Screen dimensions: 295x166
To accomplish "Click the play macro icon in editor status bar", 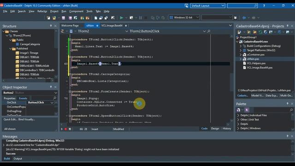I will click(62, 129).
